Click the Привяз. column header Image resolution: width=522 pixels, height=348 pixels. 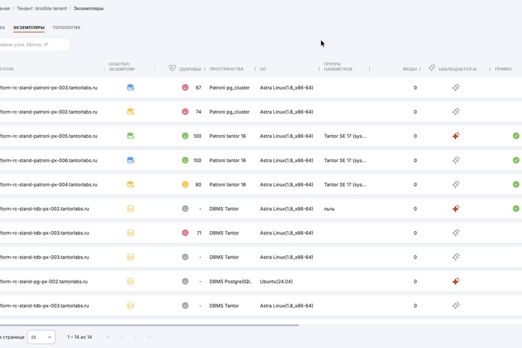tap(503, 69)
